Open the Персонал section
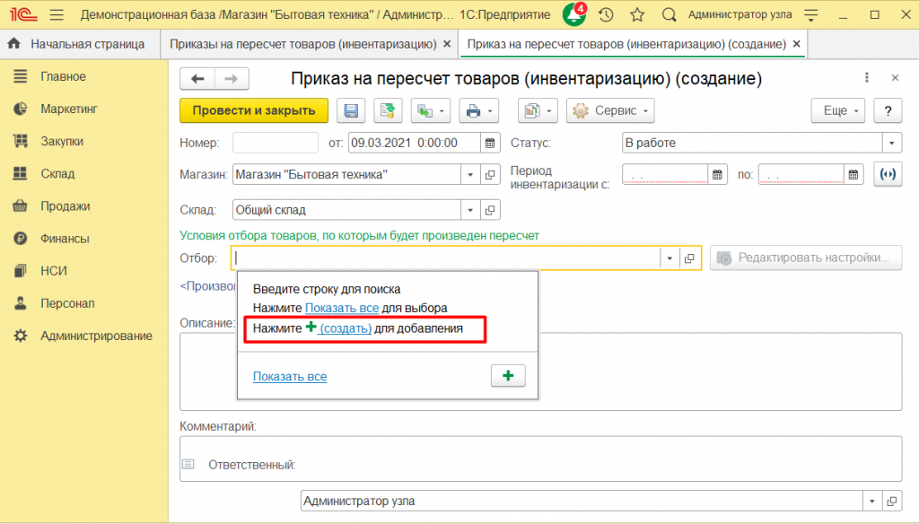The height and width of the screenshot is (524, 919). click(x=67, y=303)
